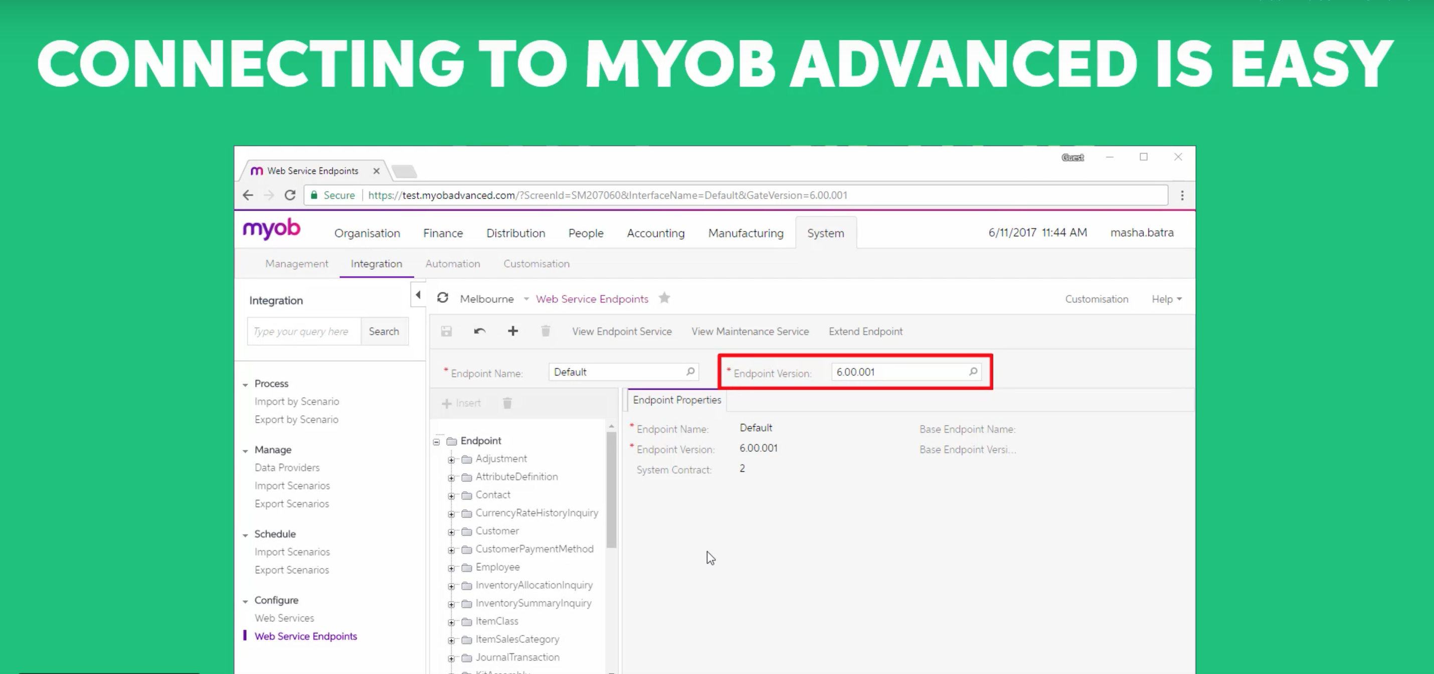
Task: Collapse the Schedule section
Action: (x=246, y=535)
